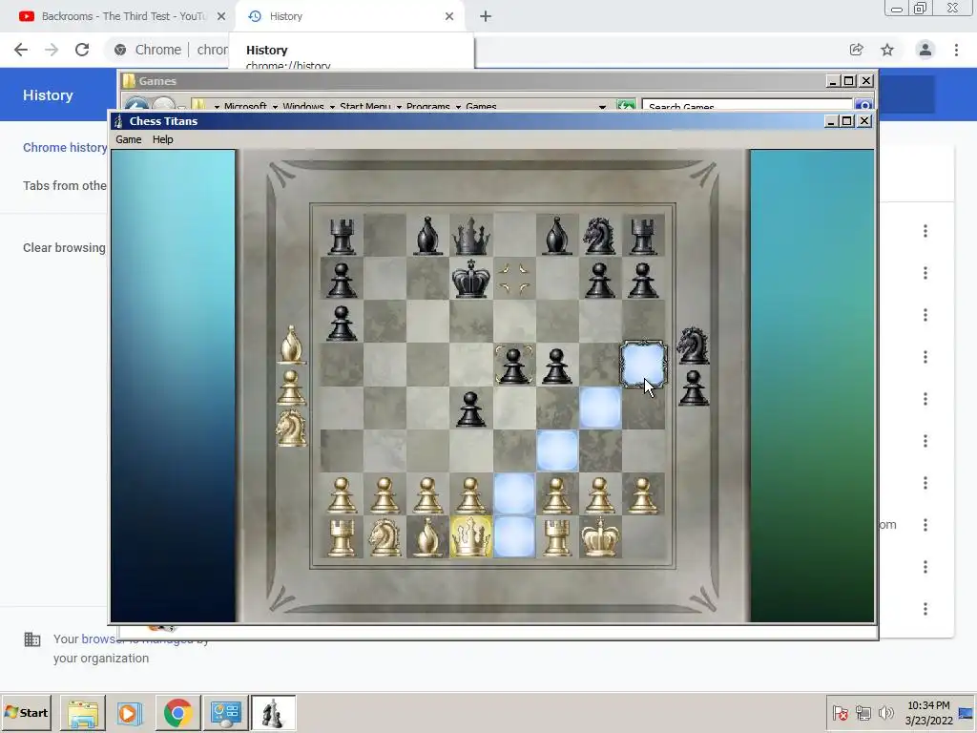
Task: Open the clock and date in tray
Action: (928, 713)
